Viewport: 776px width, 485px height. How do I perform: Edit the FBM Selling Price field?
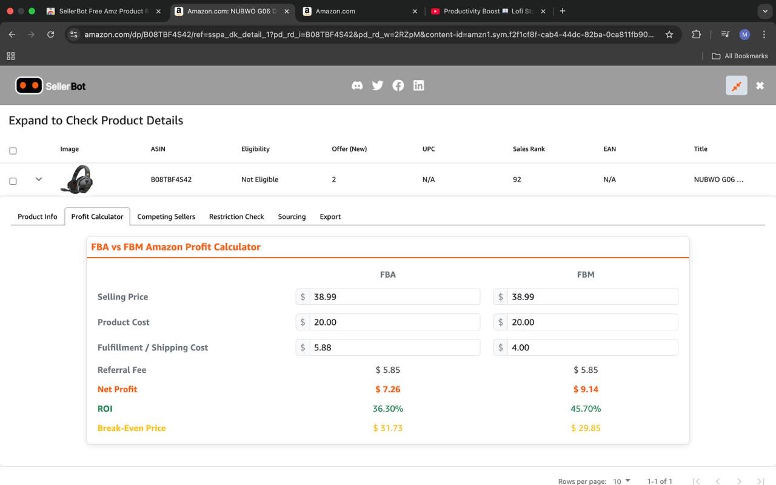coord(592,296)
